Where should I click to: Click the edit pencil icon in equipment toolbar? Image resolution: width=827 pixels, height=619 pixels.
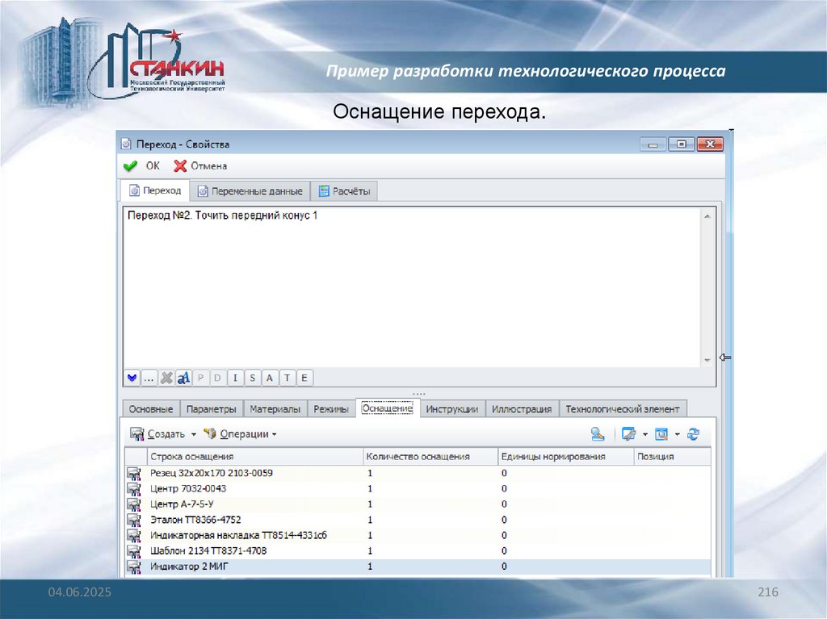628,434
